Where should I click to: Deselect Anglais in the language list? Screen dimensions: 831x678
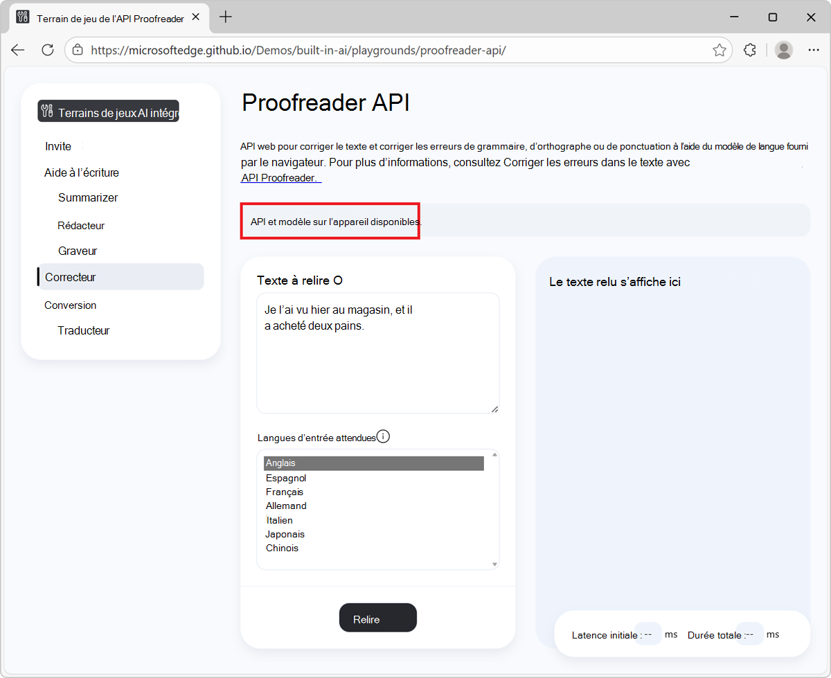point(280,463)
